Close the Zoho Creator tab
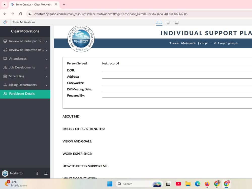 (x=56, y=5)
